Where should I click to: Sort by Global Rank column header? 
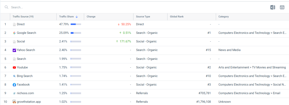177,17
